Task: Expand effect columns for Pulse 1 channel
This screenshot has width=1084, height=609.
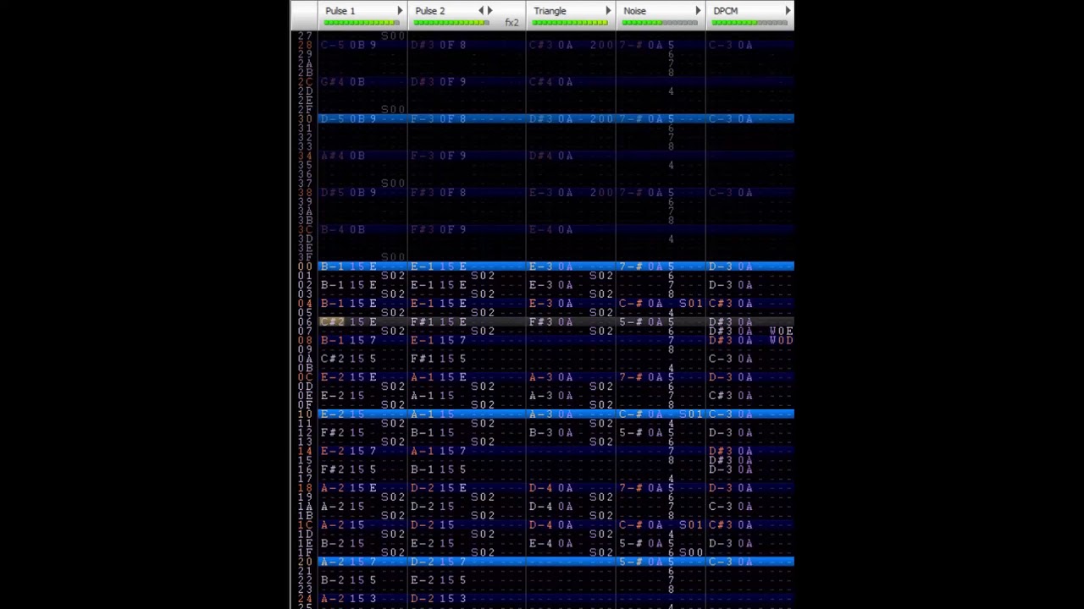Action: [x=400, y=11]
